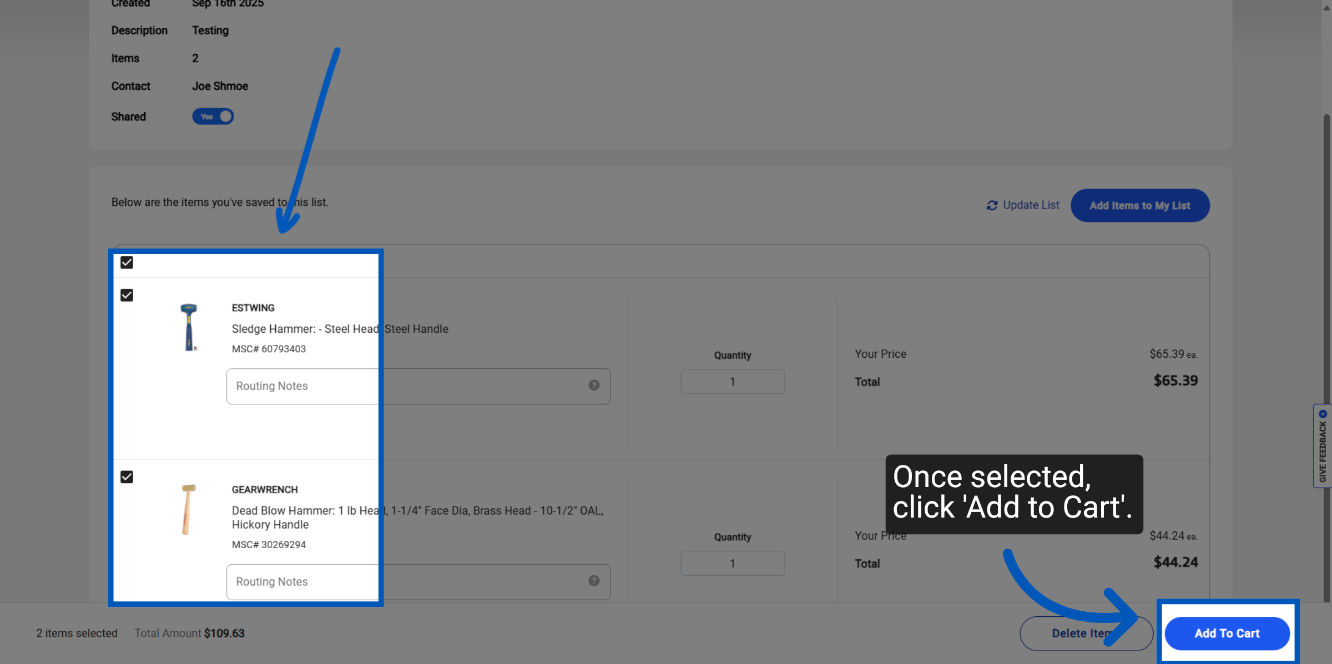Toggle the Shared switch off
This screenshot has height=664, width=1332.
point(213,116)
